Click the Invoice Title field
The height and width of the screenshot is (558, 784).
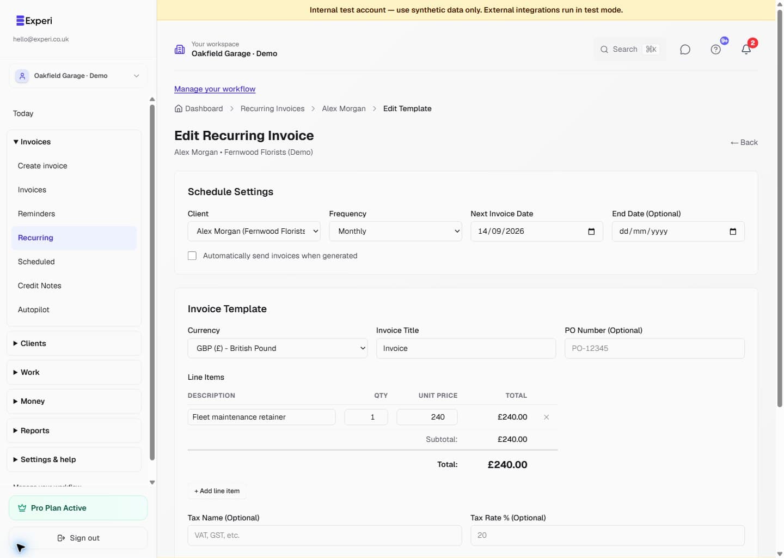pos(466,348)
